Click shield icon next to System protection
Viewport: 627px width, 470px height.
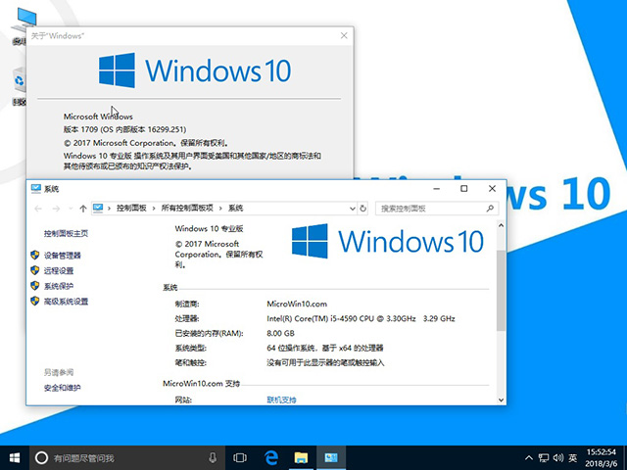click(x=35, y=285)
